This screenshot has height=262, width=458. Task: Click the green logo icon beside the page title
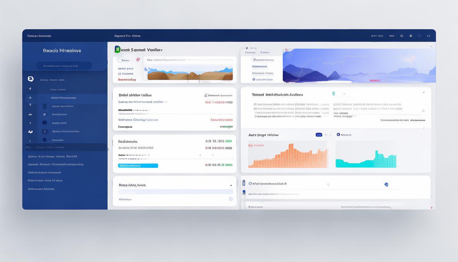click(x=118, y=49)
